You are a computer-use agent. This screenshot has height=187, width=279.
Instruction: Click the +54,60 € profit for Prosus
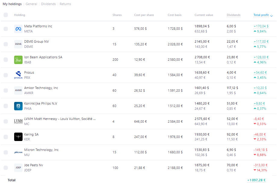pos(260,72)
